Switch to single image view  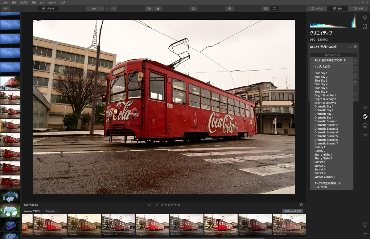tap(274, 9)
